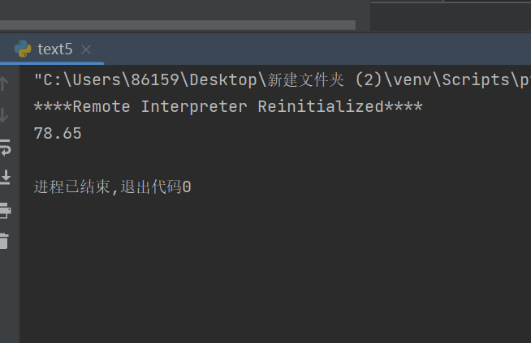531x343 pixels.
Task: Click the 78.65 output value
Action: (x=58, y=133)
